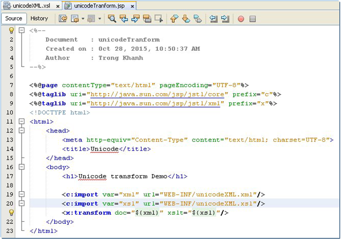This screenshot has height=239, width=341.
Task: Go to Find Next Occurrence icon
Action: (x=136, y=18)
